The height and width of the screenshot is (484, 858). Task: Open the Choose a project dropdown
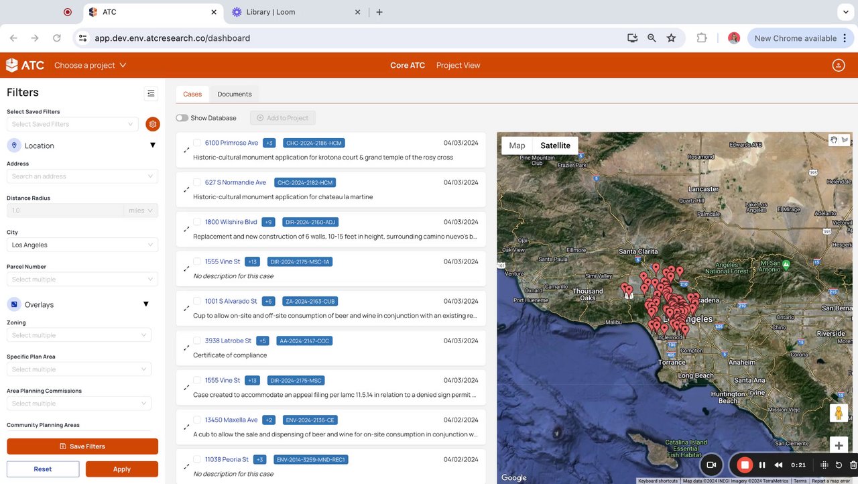(90, 65)
